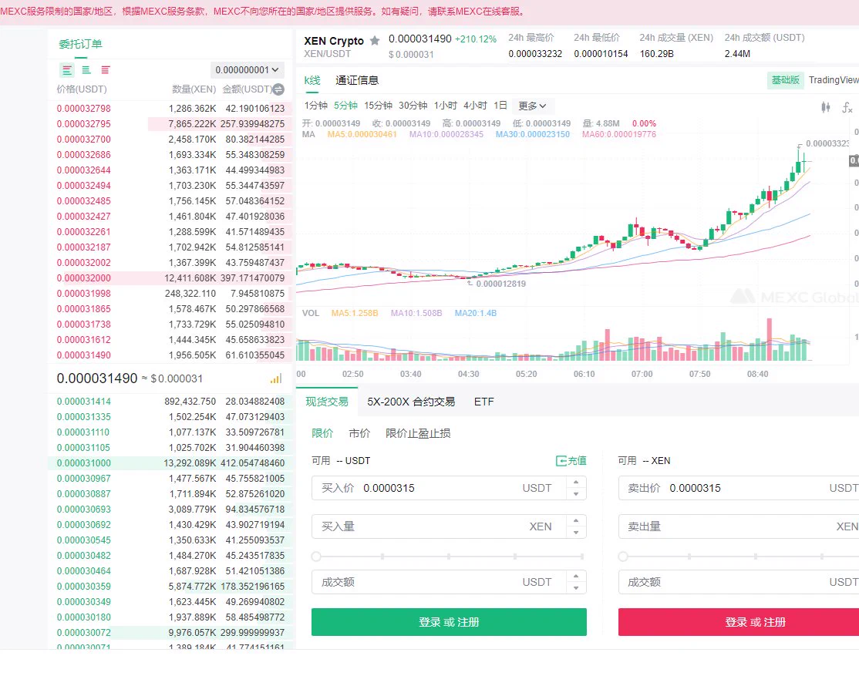
Task: Select the 30分钟 timeframe
Action: tap(413, 105)
